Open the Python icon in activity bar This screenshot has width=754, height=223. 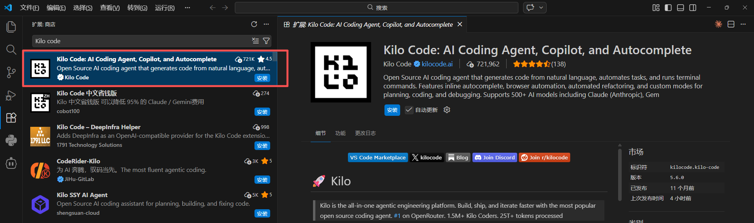coord(11,140)
